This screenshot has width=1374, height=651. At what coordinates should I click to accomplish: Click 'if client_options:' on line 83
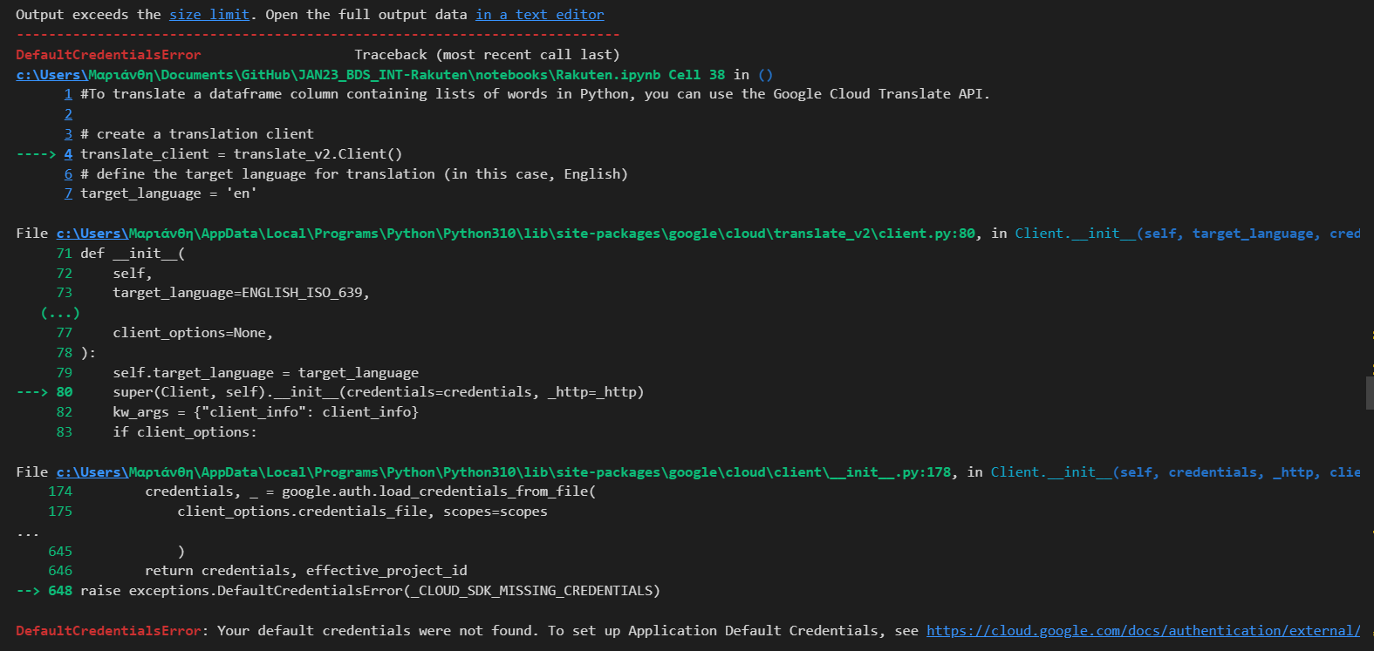pos(185,432)
